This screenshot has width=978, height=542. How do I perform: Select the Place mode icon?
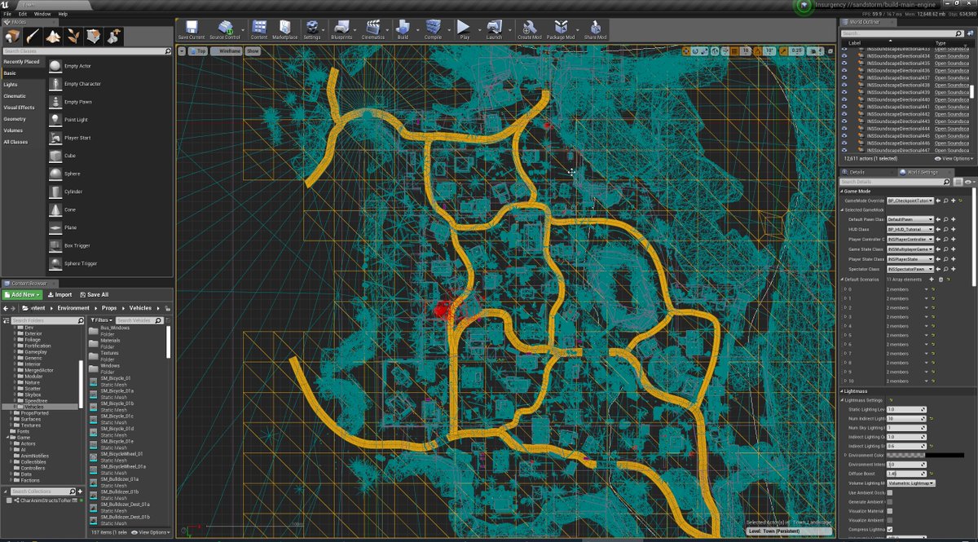(13, 36)
